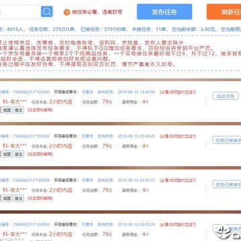241x241 pixels.
Task: Click 无要求 level requirement in 20:30:51 task
Action: tap(87, 180)
